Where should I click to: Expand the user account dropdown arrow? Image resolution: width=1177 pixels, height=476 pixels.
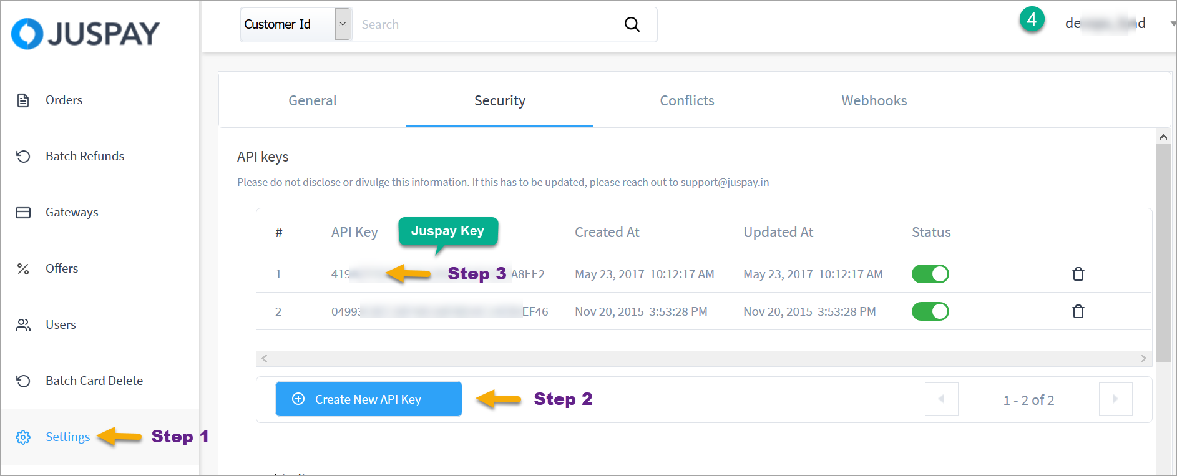coord(1173,24)
